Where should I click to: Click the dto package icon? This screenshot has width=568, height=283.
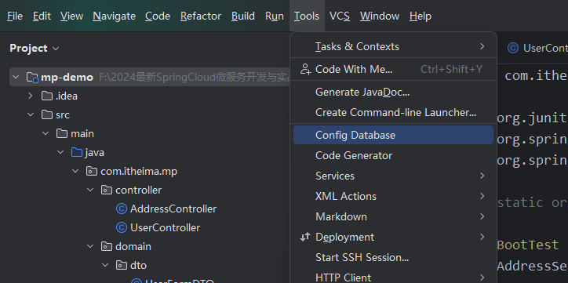(121, 265)
